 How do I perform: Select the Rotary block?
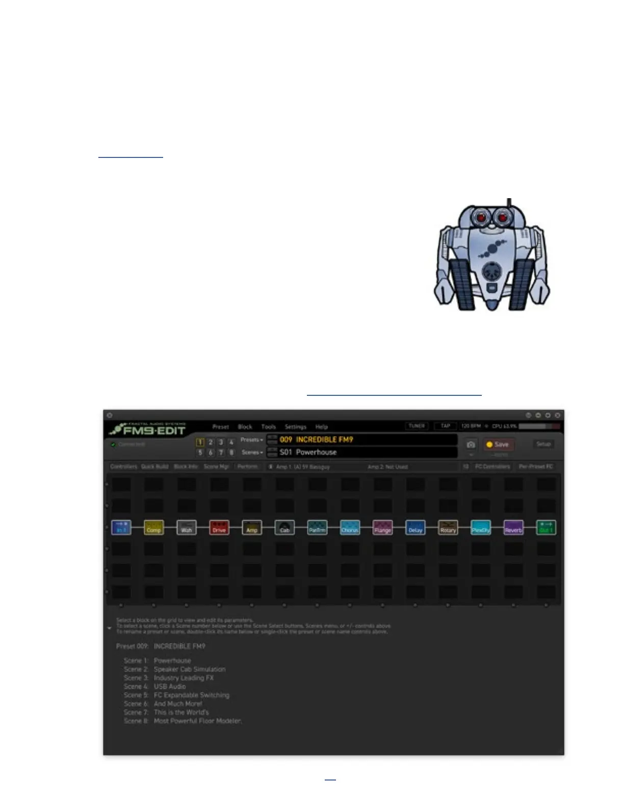point(448,527)
